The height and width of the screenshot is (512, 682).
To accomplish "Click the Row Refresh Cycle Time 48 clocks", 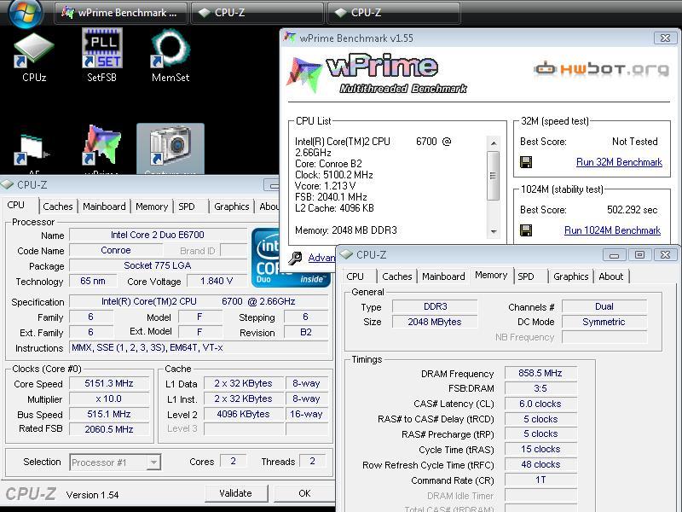I will coord(540,464).
